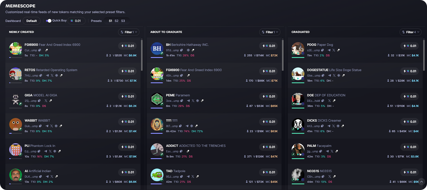
Task: Copy the RETOS contract address
Action: pos(41,76)
